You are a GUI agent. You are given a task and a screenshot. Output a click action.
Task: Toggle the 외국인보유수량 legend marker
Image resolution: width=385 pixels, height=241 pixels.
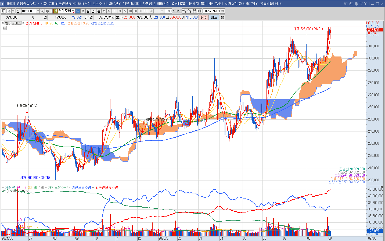pyautogui.click(x=93, y=187)
